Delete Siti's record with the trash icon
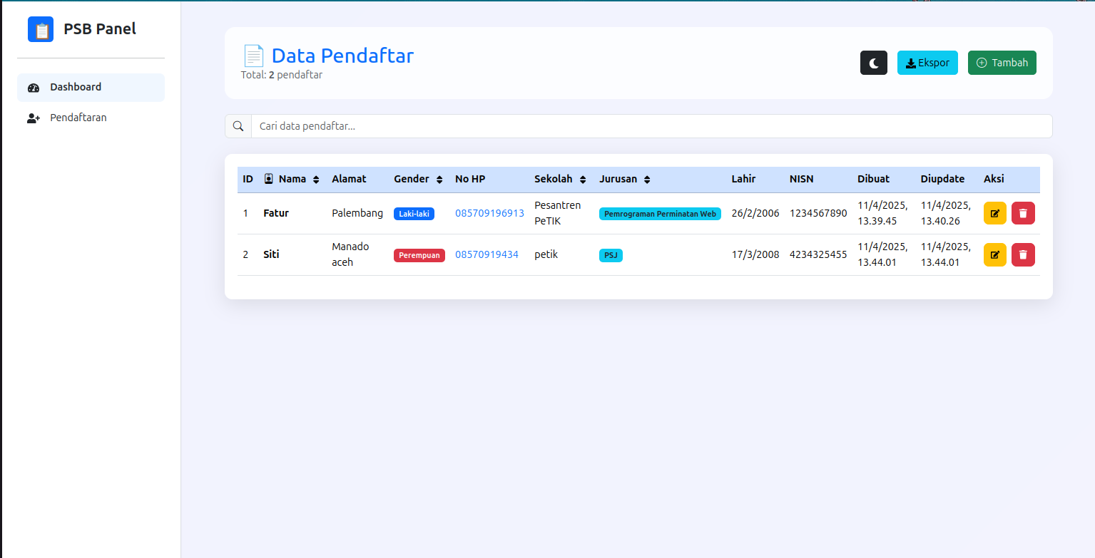The image size is (1095, 558). coord(1023,254)
